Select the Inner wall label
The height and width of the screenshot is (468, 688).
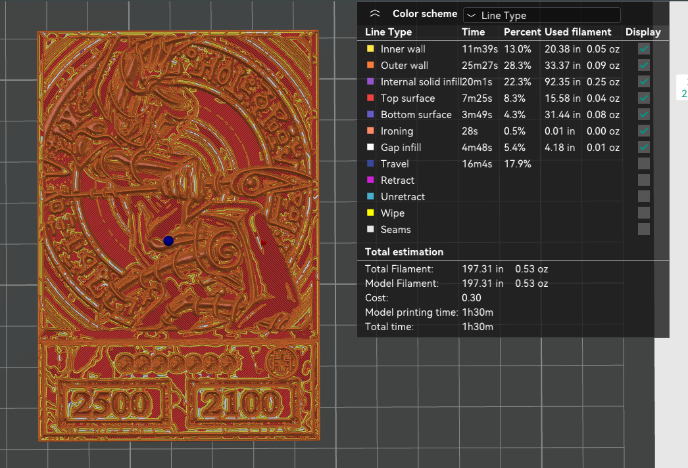click(403, 49)
